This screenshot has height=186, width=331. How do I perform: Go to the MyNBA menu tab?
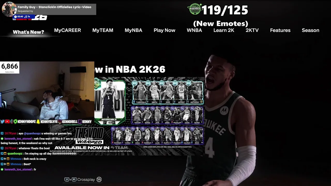click(133, 30)
